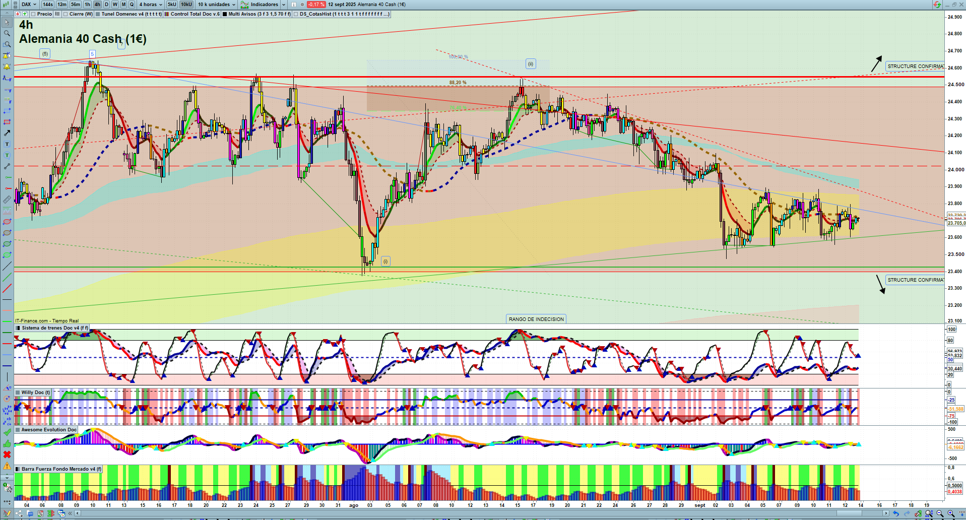Toggle the Awesome Evolution Doc panel box
The image size is (966, 520).
coord(18,430)
